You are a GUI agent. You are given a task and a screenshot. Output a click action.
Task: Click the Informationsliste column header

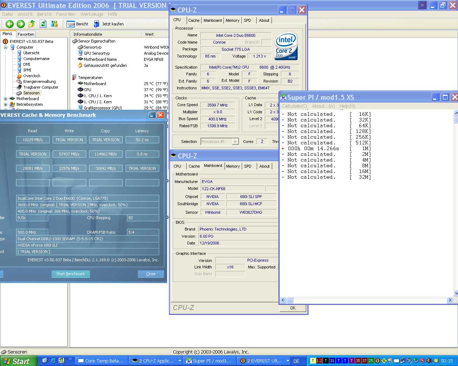click(106, 34)
